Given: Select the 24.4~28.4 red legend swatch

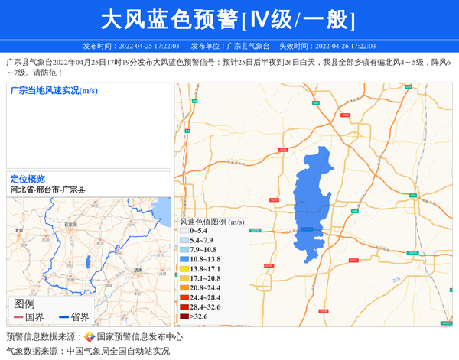Looking at the screenshot, I should [184, 297].
